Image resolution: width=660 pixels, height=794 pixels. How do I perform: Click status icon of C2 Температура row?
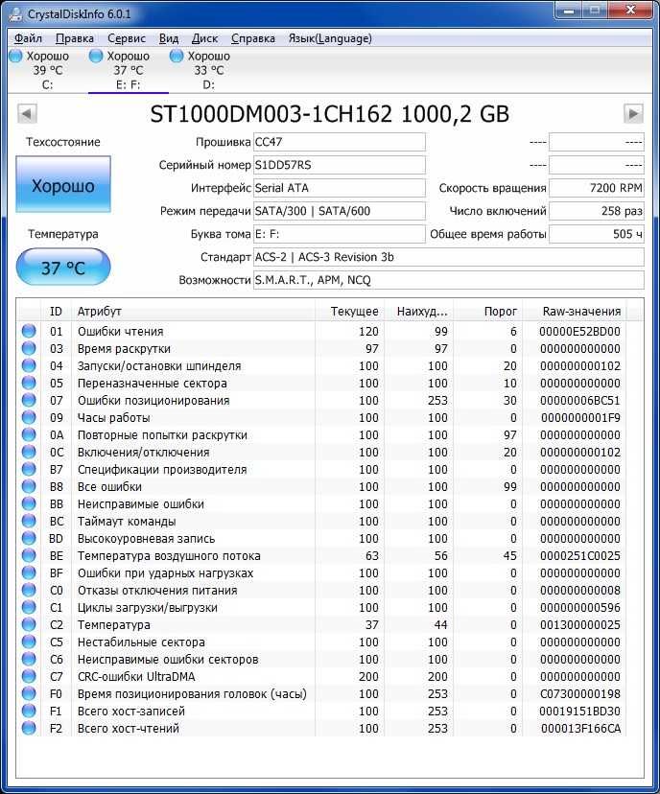coord(29,624)
